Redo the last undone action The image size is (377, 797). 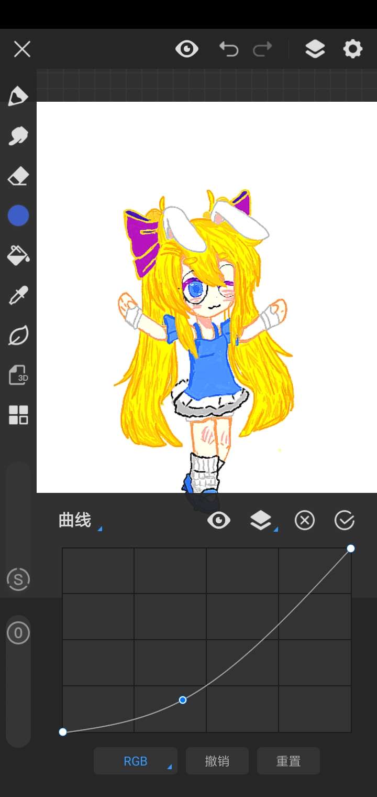coord(262,49)
